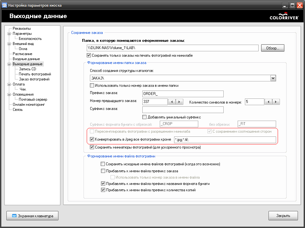305x228 pixels.
Task: Open the catalog structure dropdown ЗАКАЗ\
Action: [273, 78]
